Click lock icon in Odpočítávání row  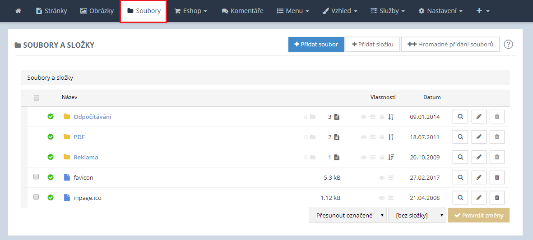(382, 117)
